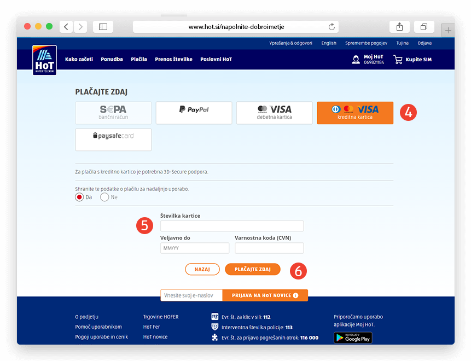Click the PLAČAJTE ZDAJ button

pyautogui.click(x=253, y=270)
